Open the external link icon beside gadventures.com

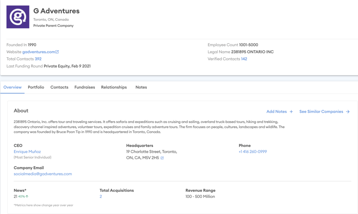57,52
